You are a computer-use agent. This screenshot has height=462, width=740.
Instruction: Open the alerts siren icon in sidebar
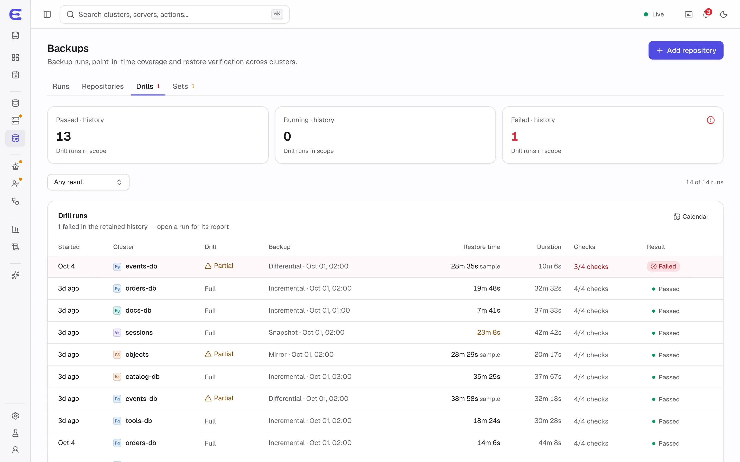coord(15,167)
